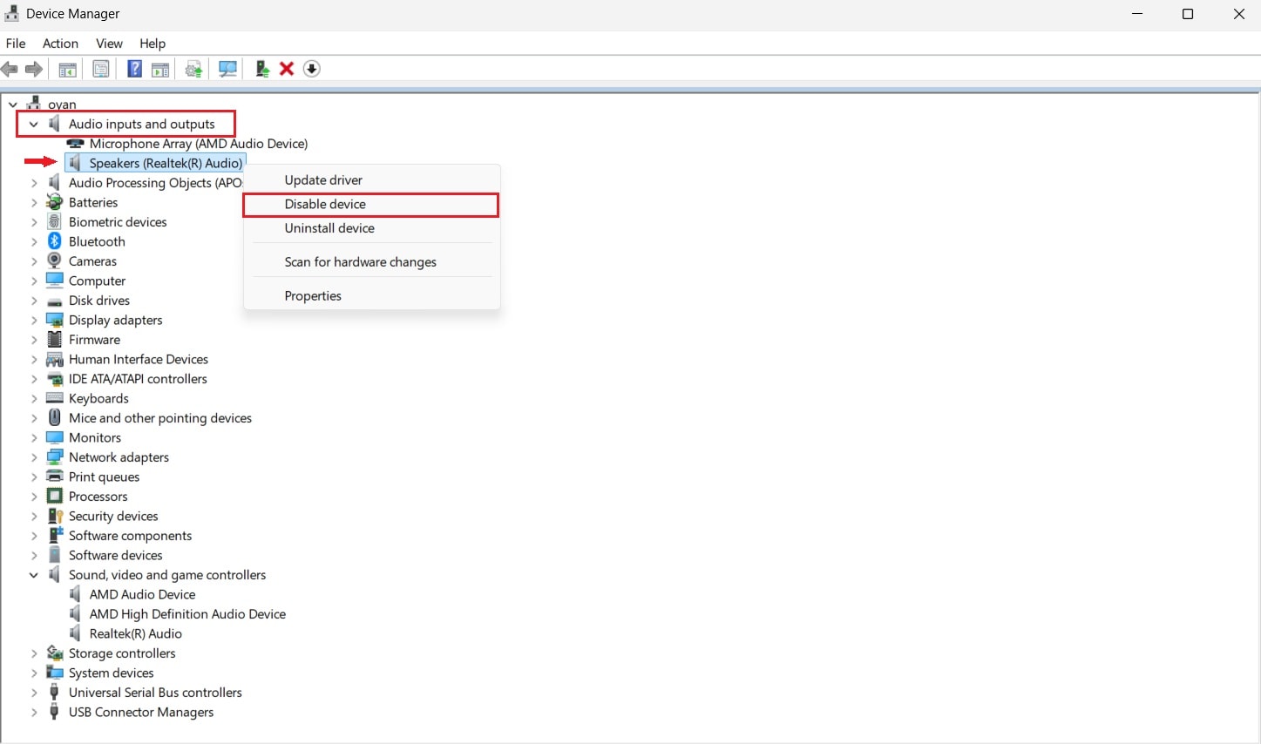The image size is (1261, 744).
Task: Toggle the Show/Hide Console Tree toolbar icon
Action: tap(67, 69)
